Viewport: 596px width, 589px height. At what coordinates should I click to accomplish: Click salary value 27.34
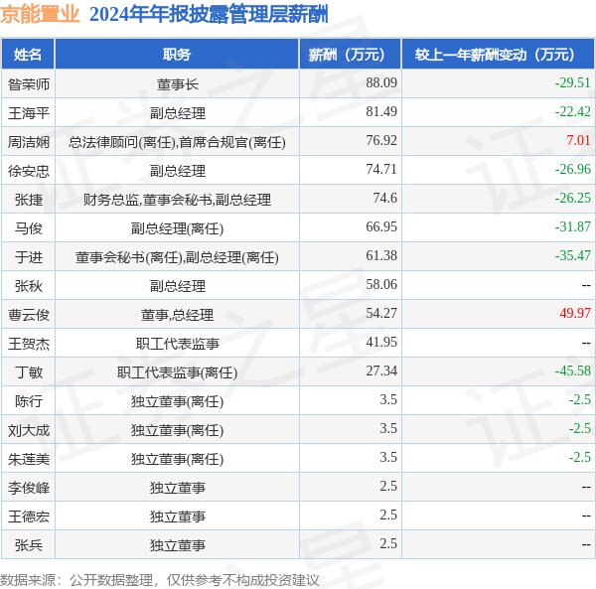pyautogui.click(x=381, y=370)
